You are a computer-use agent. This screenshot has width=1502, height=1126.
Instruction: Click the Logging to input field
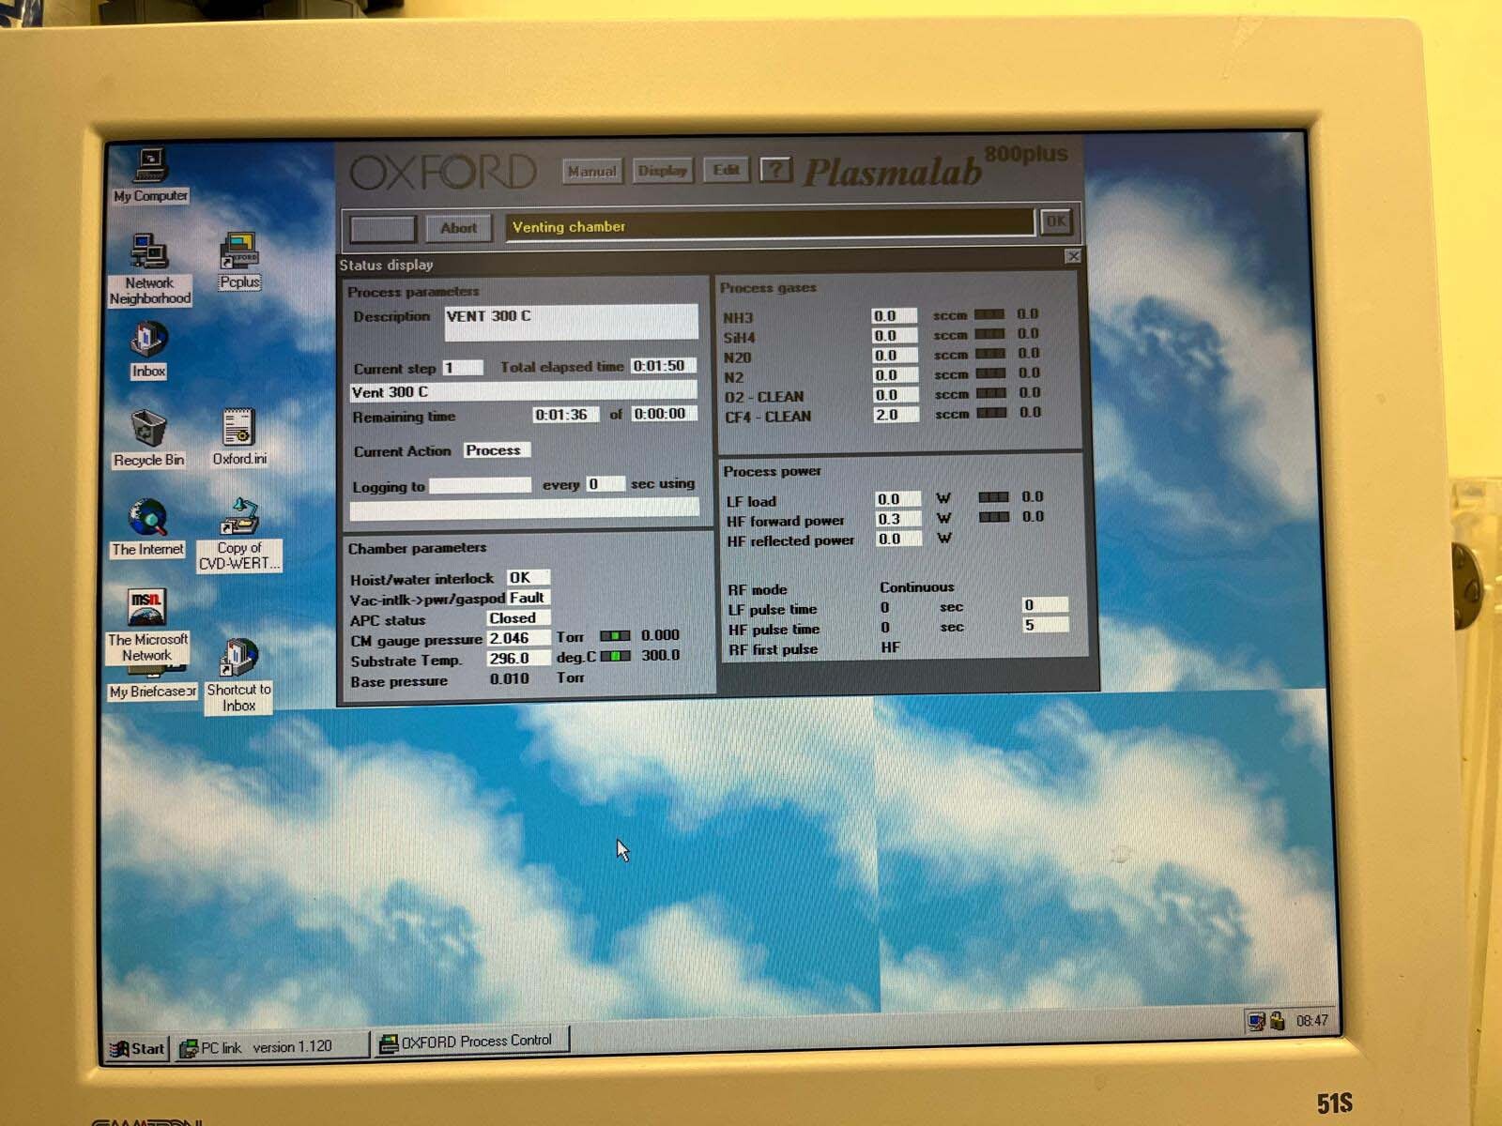pos(480,485)
